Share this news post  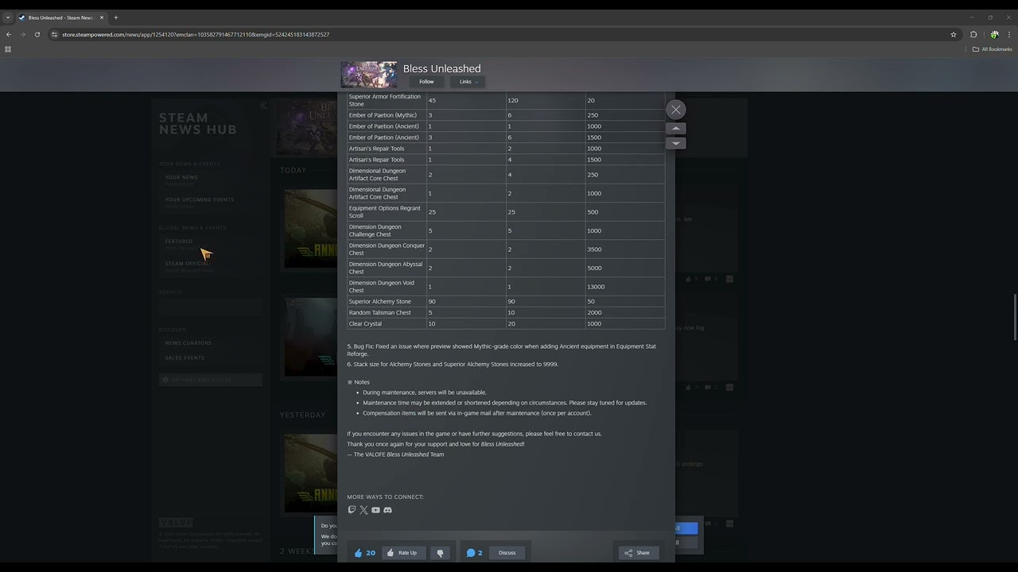pyautogui.click(x=638, y=553)
